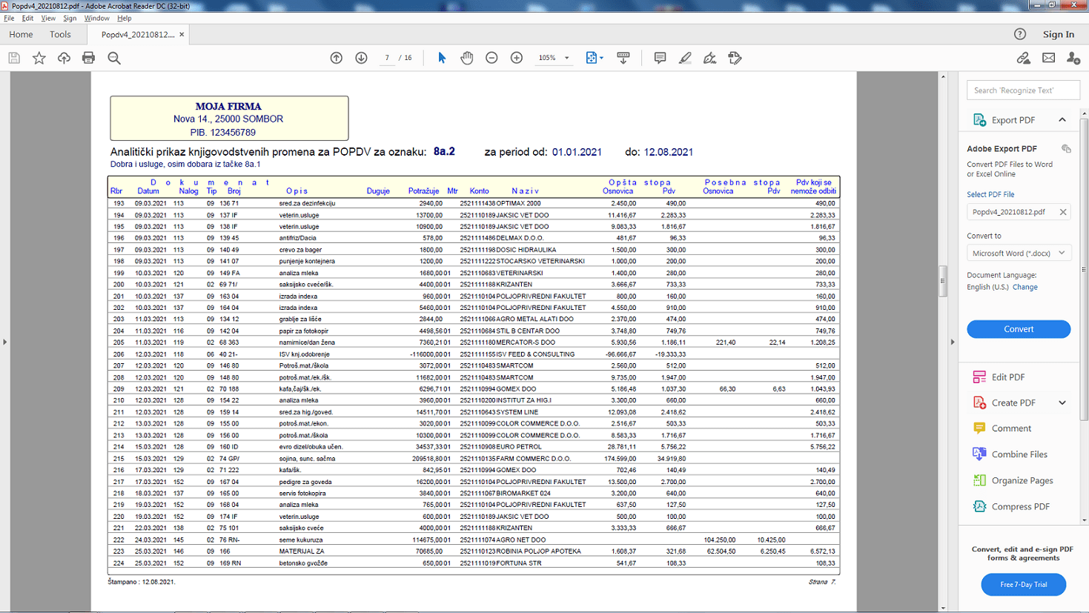Click Sign In at top right
The image size is (1089, 613).
(1058, 34)
